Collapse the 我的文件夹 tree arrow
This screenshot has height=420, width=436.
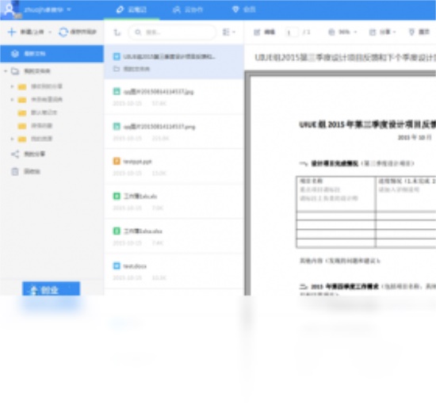tap(6, 71)
